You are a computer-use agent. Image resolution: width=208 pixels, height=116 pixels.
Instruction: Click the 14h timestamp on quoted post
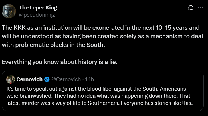[89, 79]
